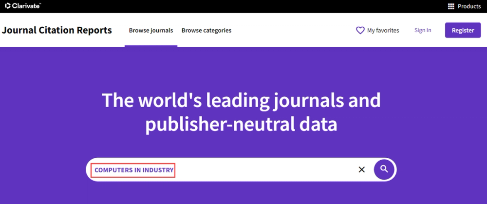Click the Register button
Viewport: 487px width, 204px height.
(463, 30)
